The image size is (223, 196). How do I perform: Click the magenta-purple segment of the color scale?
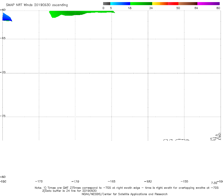pyautogui.click(x=209, y=4)
